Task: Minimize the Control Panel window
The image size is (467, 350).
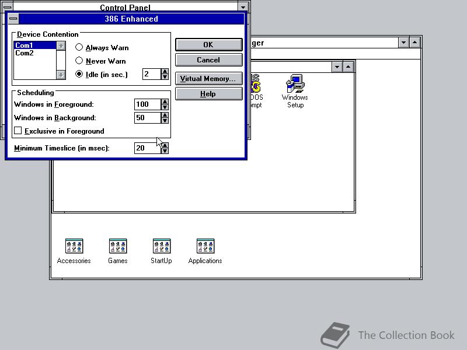Action: pyautogui.click(x=243, y=7)
